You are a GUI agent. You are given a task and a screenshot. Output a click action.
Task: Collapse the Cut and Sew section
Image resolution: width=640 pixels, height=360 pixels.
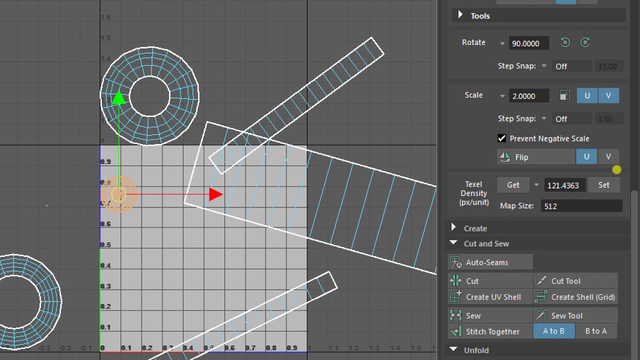click(453, 243)
